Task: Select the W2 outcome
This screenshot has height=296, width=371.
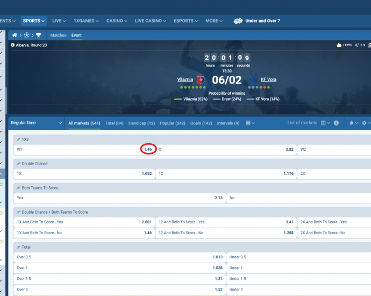Action: (334, 150)
